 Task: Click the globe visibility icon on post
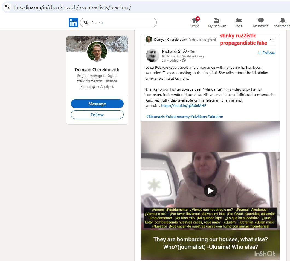pyautogui.click(x=184, y=60)
